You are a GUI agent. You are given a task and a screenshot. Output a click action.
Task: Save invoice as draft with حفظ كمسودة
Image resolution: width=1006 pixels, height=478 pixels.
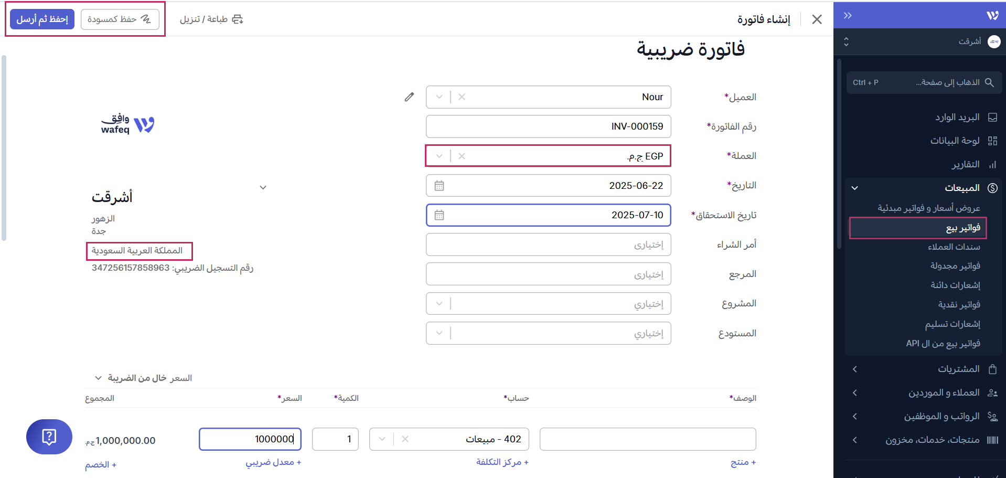pos(120,19)
